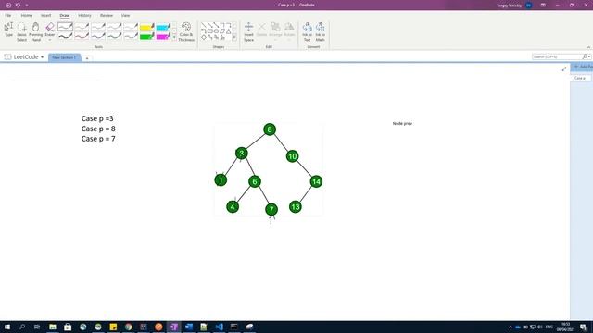Open the Review ribbon tab
The image size is (593, 333).
click(107, 15)
